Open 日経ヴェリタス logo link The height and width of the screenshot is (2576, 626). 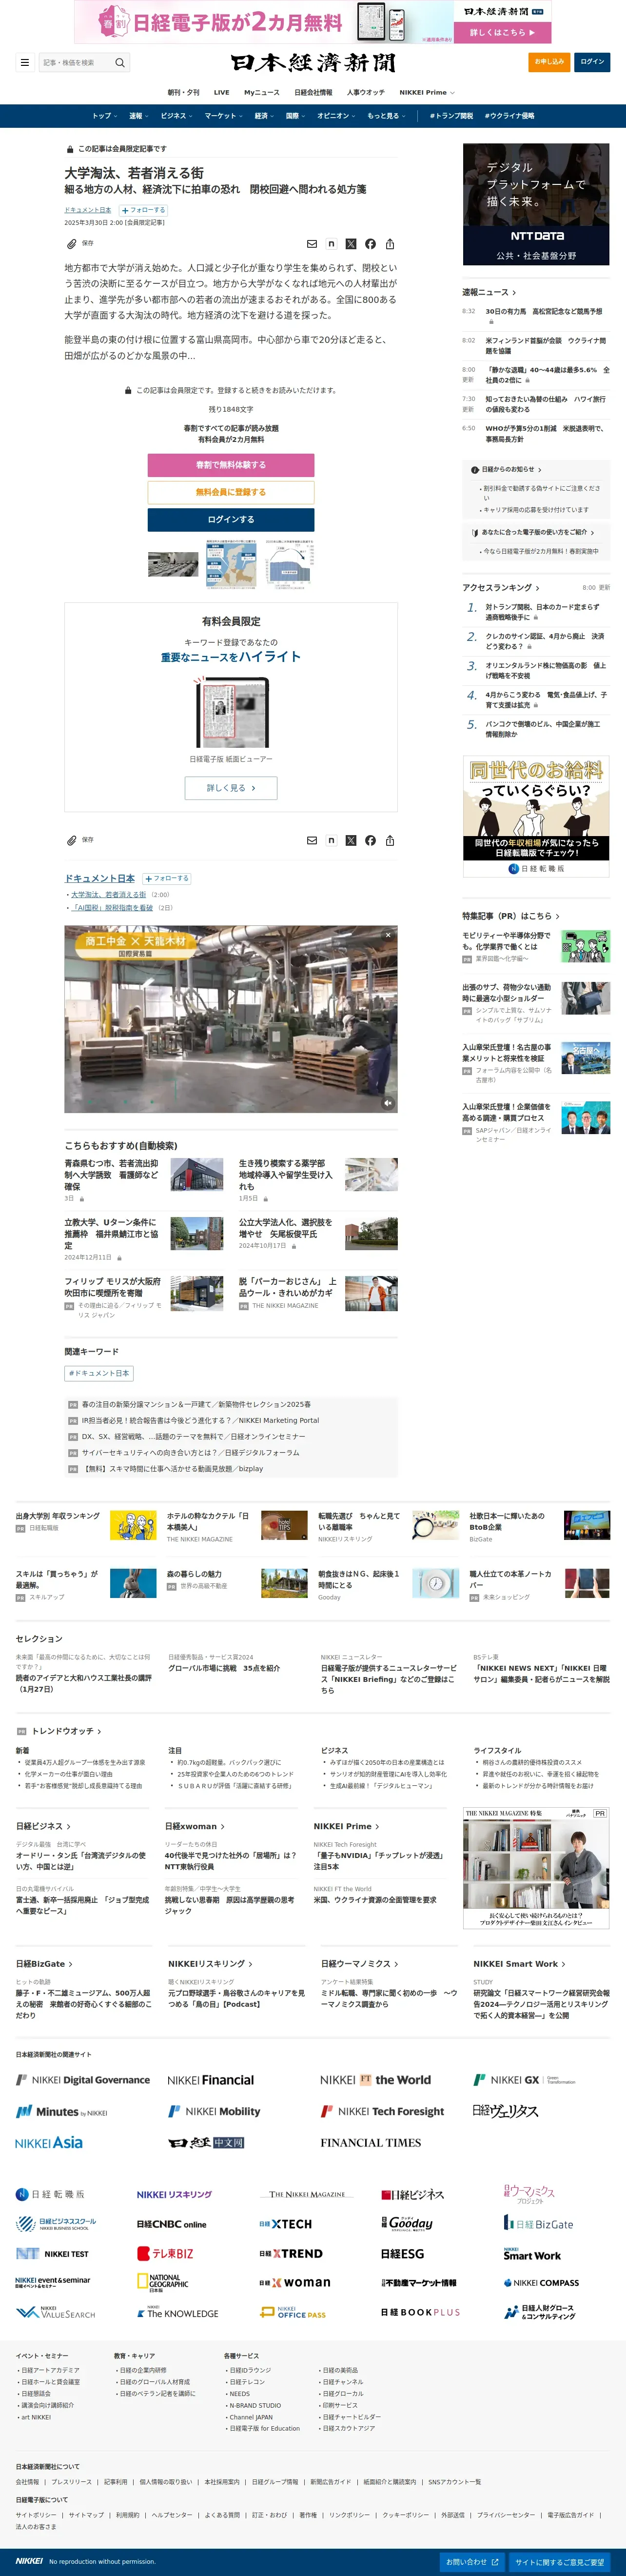pos(505,2111)
